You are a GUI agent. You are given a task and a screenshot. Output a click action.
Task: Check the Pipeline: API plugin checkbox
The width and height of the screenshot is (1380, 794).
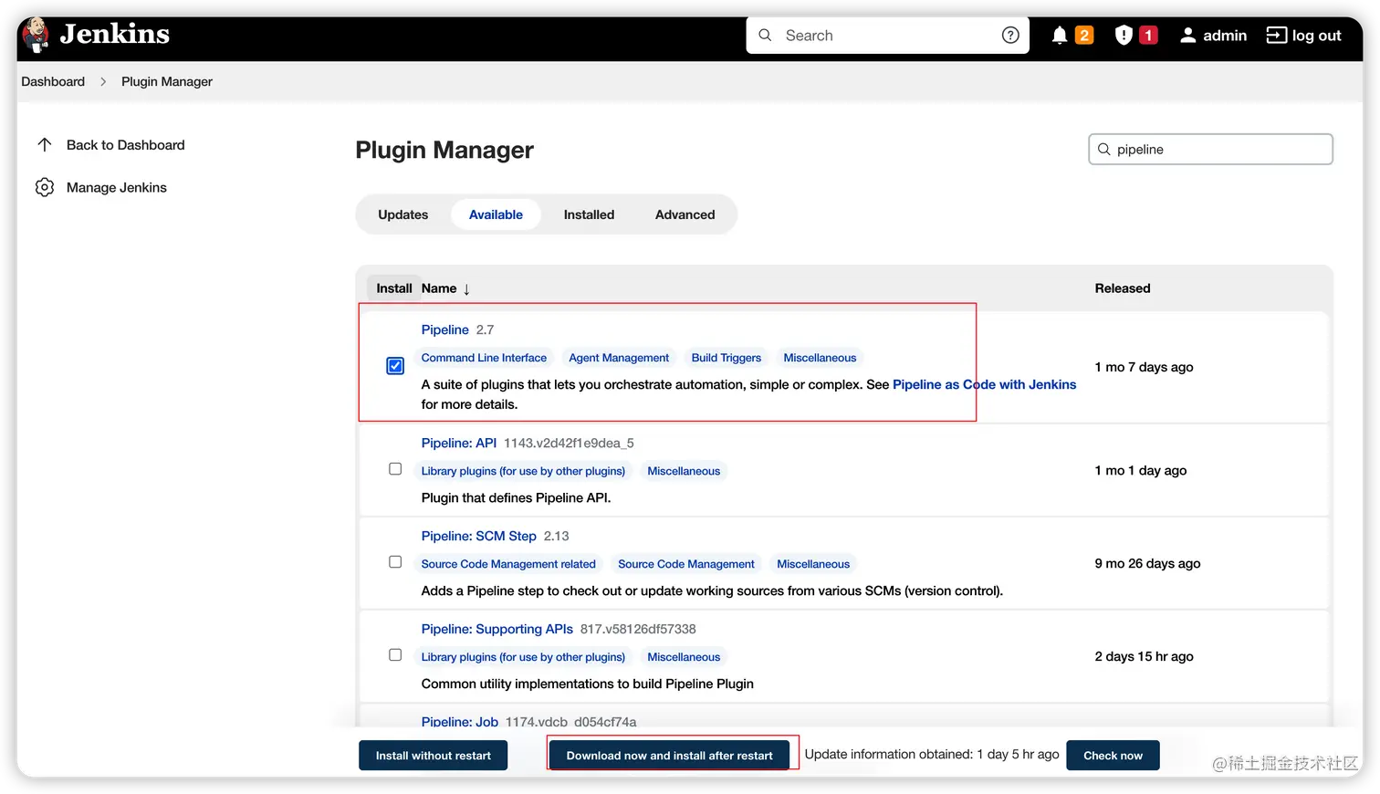click(395, 469)
